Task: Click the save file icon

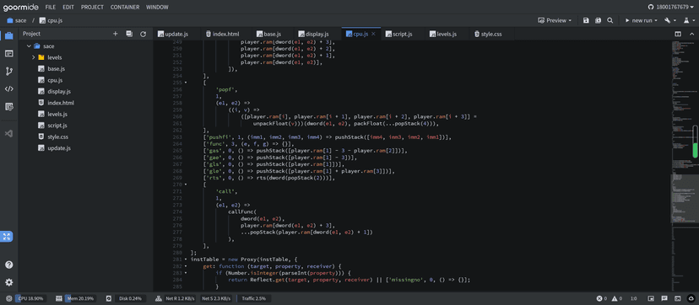Action: click(586, 20)
